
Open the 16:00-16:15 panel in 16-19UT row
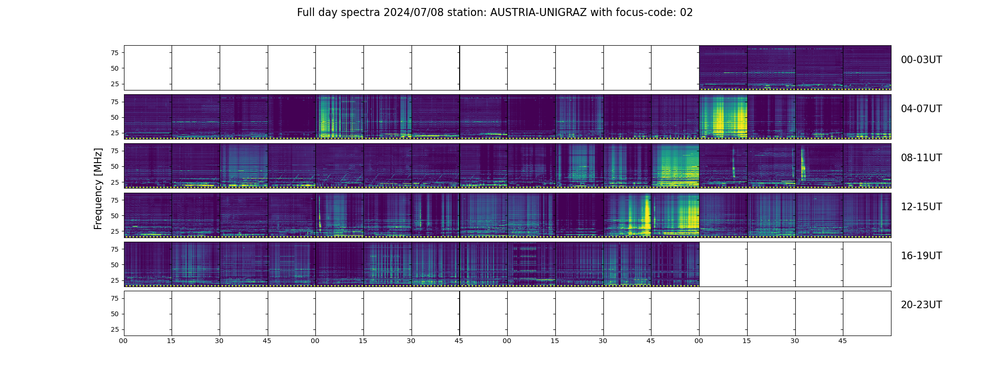click(148, 264)
